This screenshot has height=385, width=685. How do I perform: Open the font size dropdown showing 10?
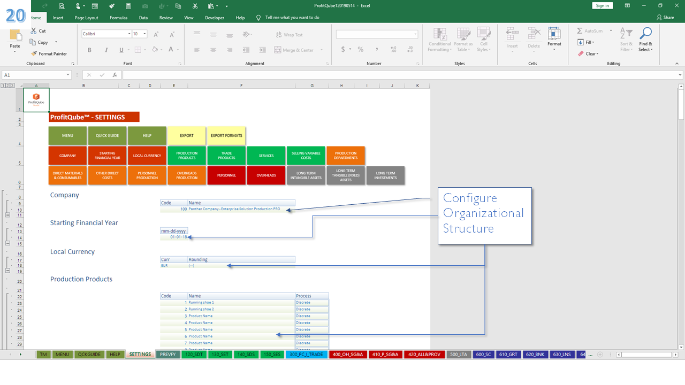pyautogui.click(x=145, y=34)
